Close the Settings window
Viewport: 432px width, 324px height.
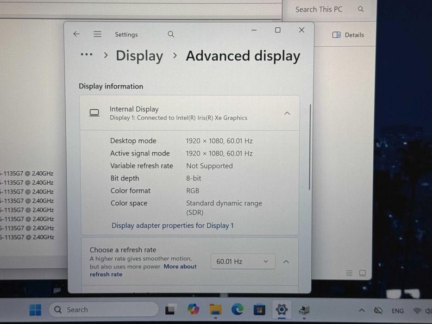pyautogui.click(x=302, y=30)
